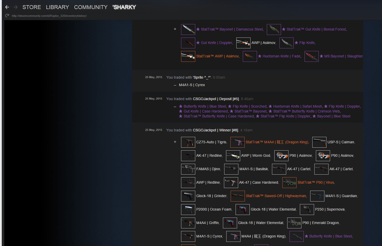Click Huntsman Knife | Safari Mesh item name

(295, 106)
